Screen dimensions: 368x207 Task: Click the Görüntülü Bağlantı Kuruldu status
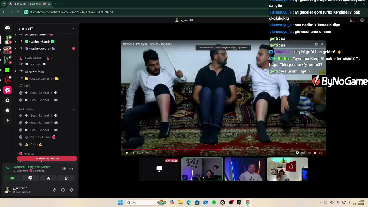click(x=32, y=167)
